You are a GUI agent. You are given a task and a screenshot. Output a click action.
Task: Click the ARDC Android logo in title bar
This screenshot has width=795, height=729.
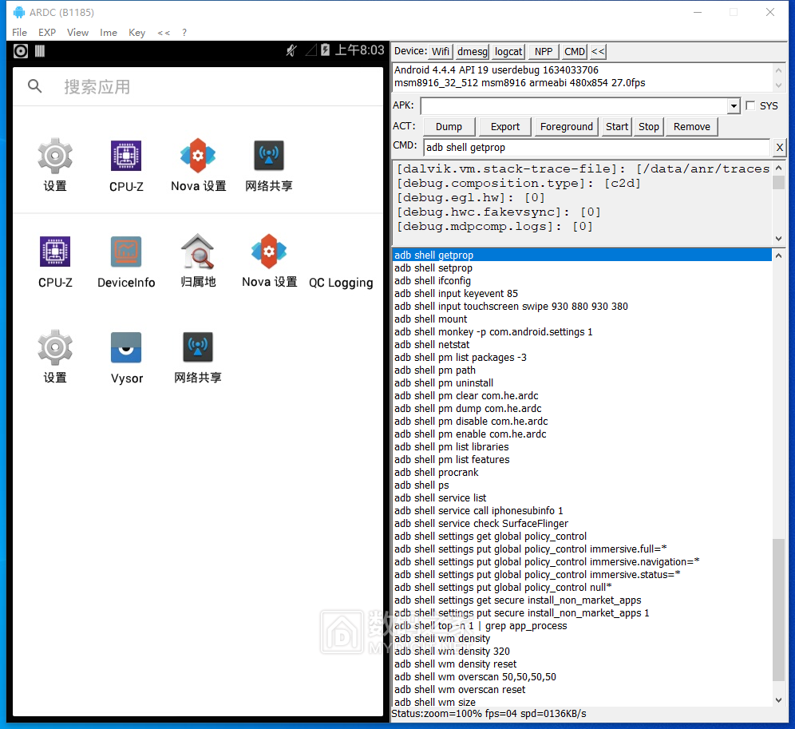(19, 12)
